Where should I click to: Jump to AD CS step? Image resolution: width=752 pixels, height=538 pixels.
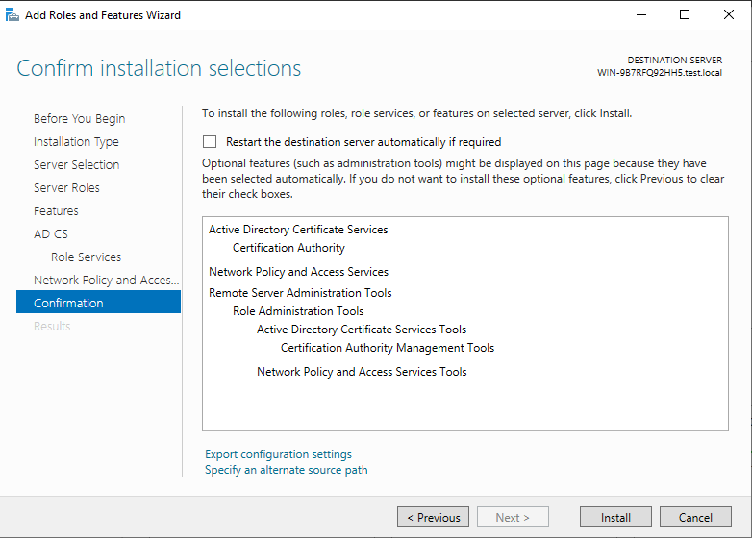point(51,233)
